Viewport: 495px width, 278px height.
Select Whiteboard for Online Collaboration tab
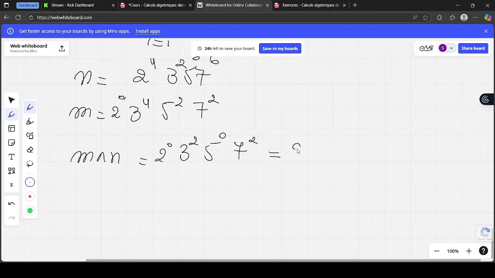point(233,5)
